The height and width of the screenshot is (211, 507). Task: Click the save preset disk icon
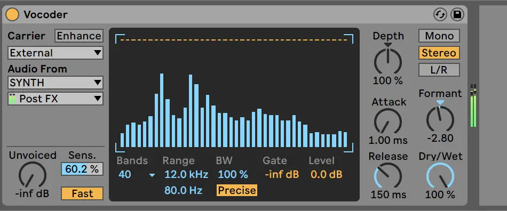coord(457,15)
